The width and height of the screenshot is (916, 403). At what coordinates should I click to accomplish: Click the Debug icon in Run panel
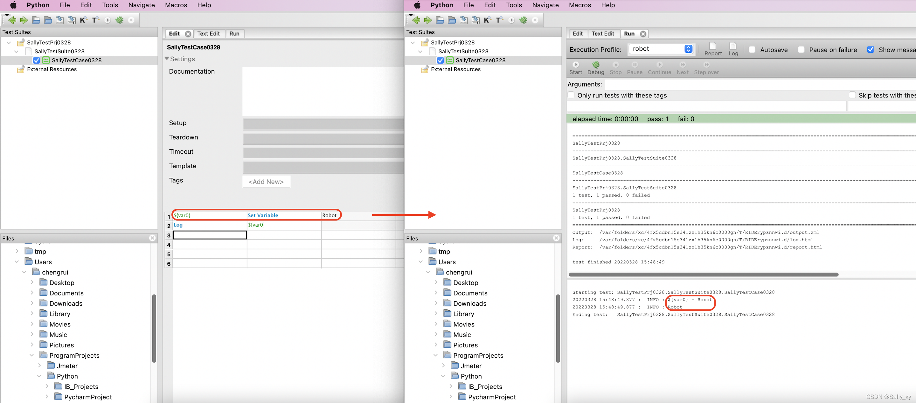coord(596,65)
